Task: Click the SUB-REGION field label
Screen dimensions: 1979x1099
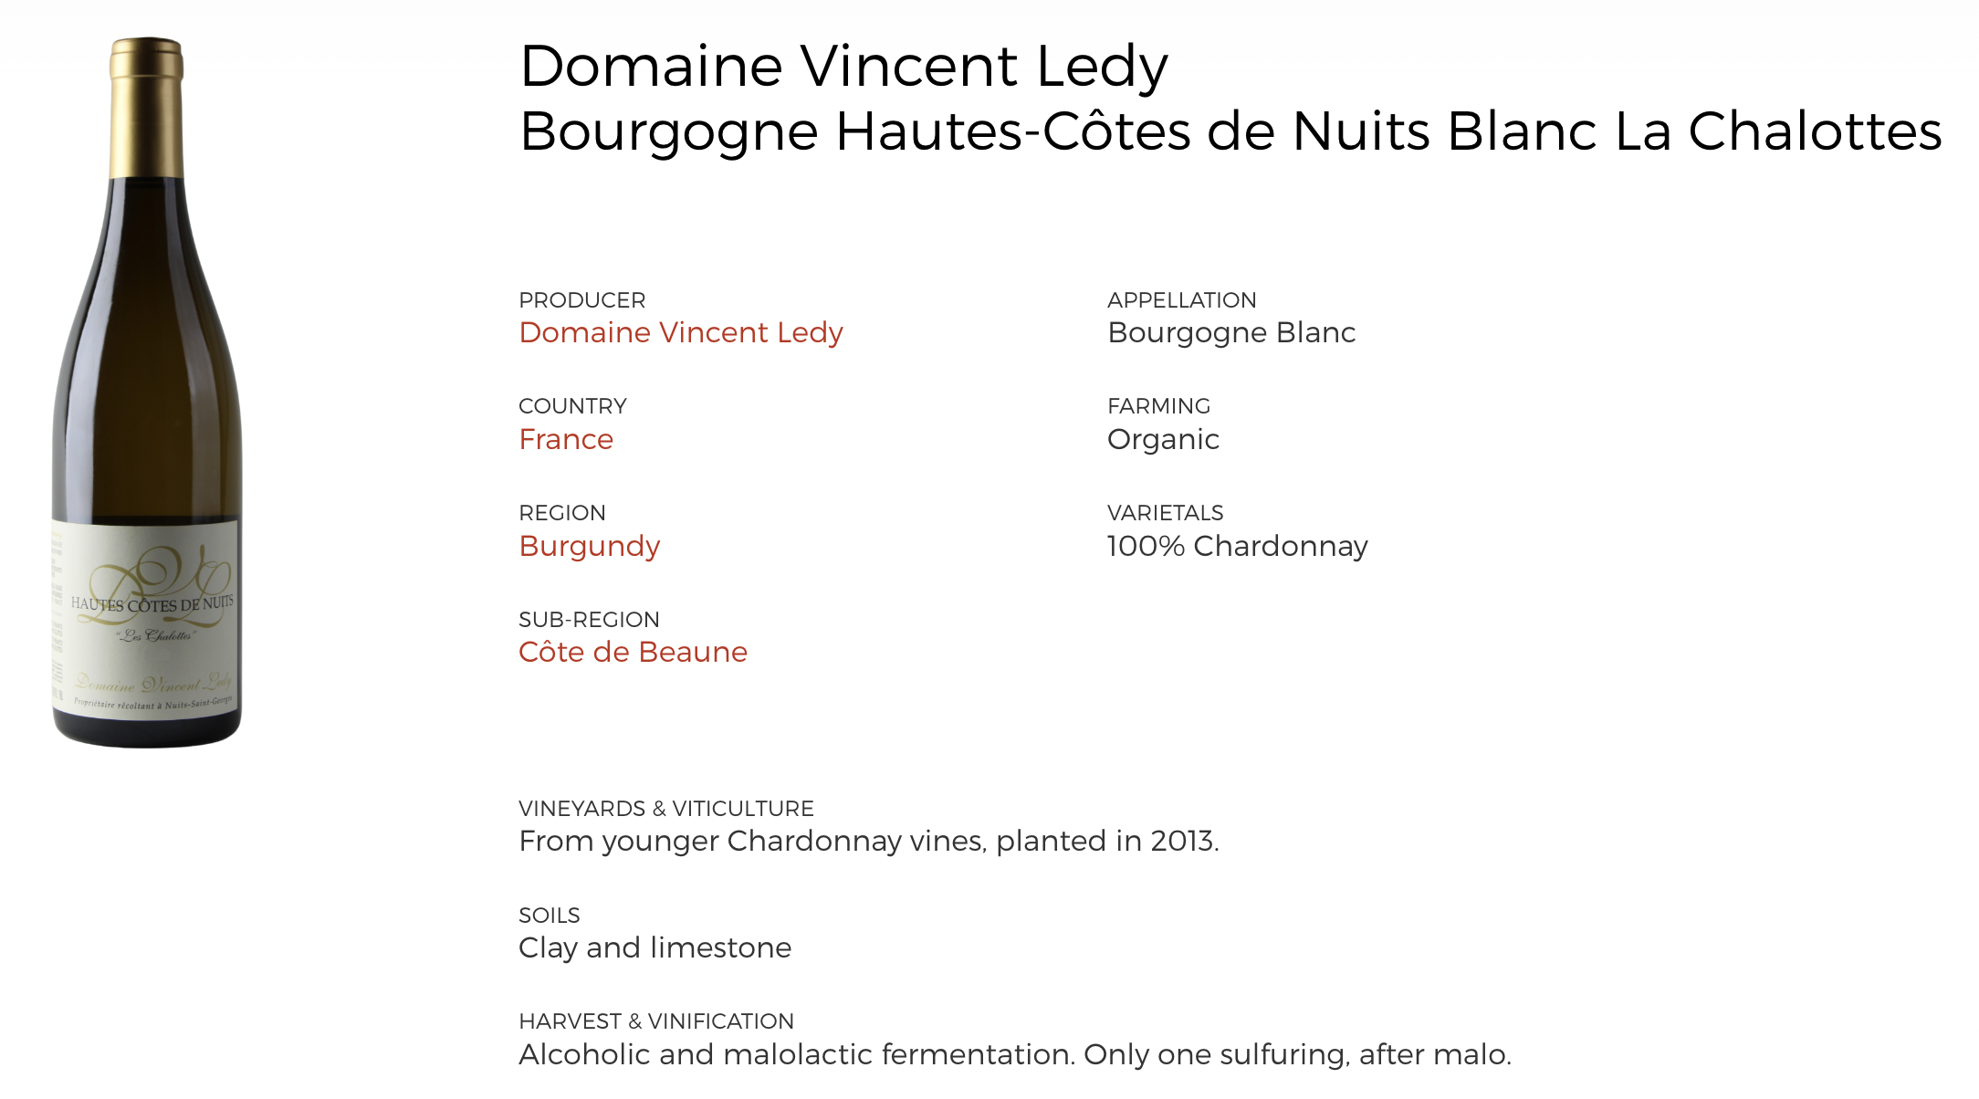Action: pyautogui.click(x=589, y=620)
